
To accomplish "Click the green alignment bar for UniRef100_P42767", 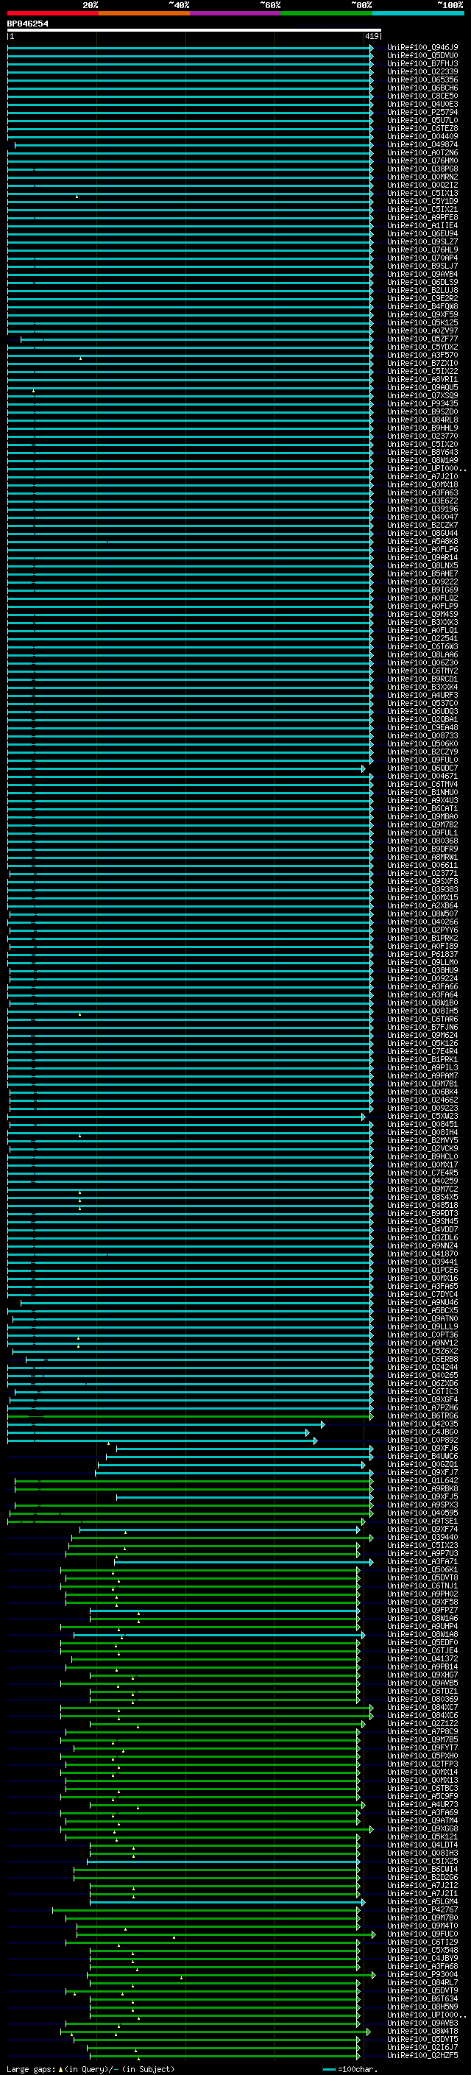I will (x=206, y=1910).
